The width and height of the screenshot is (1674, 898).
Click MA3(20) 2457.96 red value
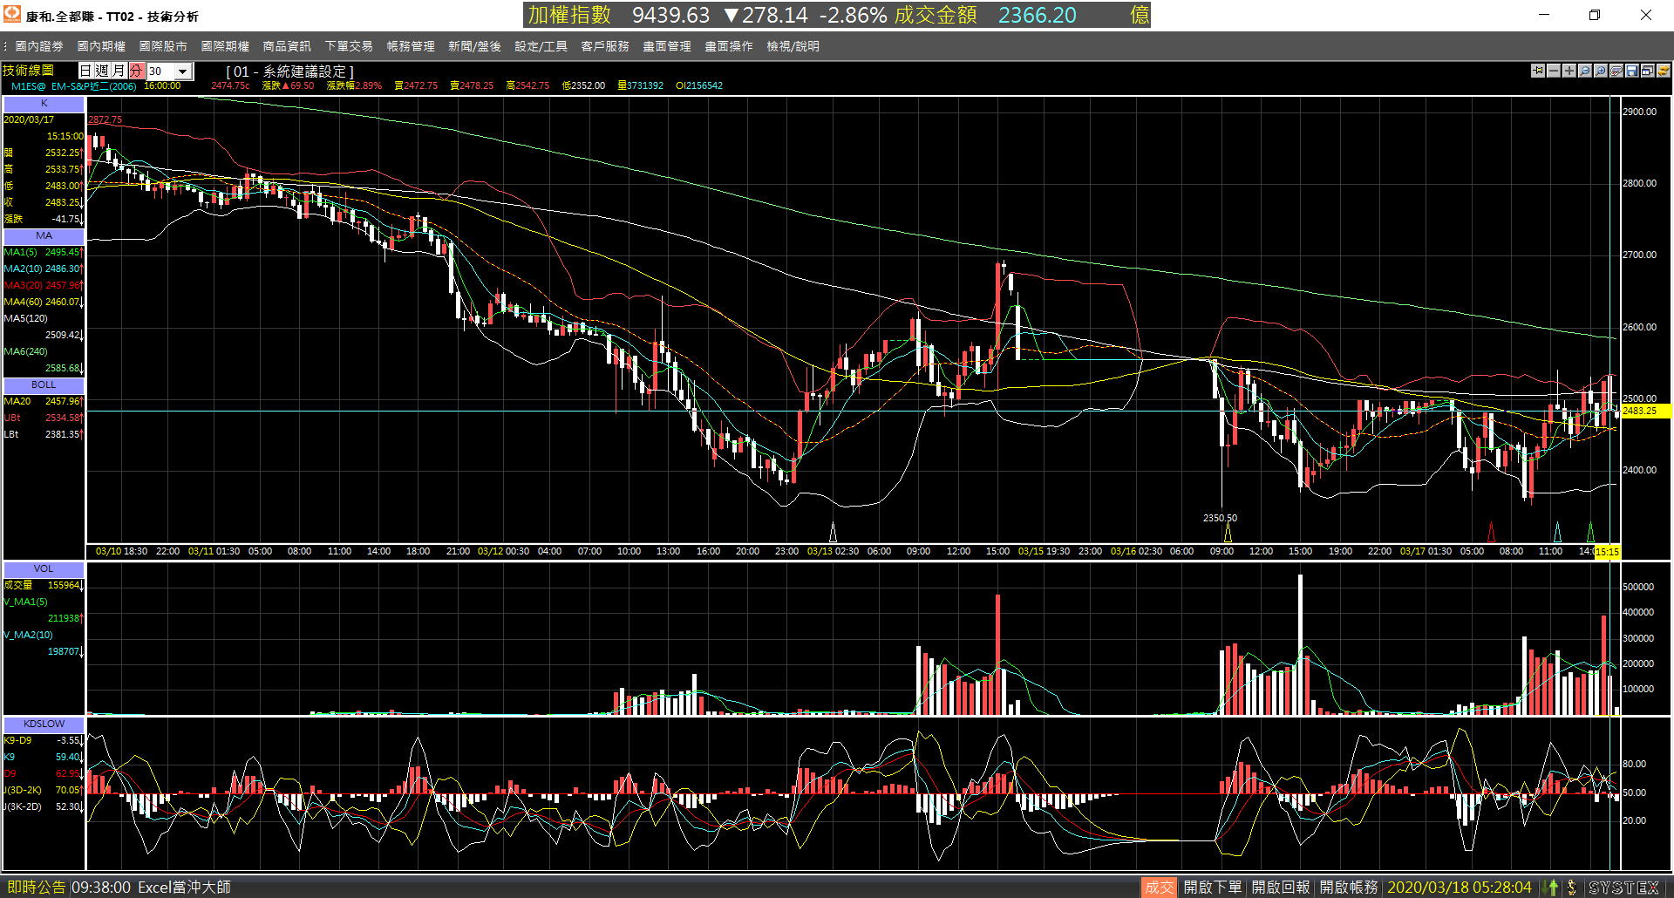tap(44, 285)
